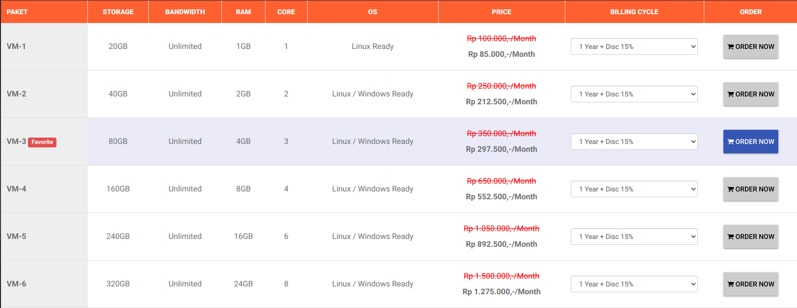Click the cart icon in VM-1 order button
Screen dimensions: 797x308
[731, 47]
